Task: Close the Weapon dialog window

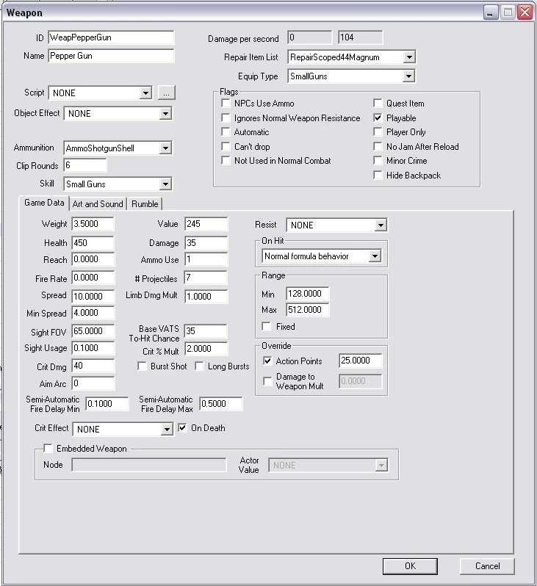Action: point(525,12)
